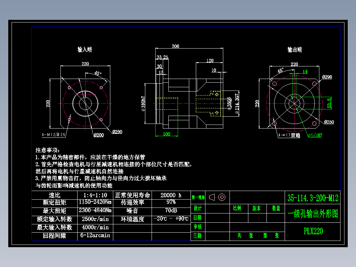Click the 70dB noise value
This screenshot has width=356, height=267.
pyautogui.click(x=171, y=210)
